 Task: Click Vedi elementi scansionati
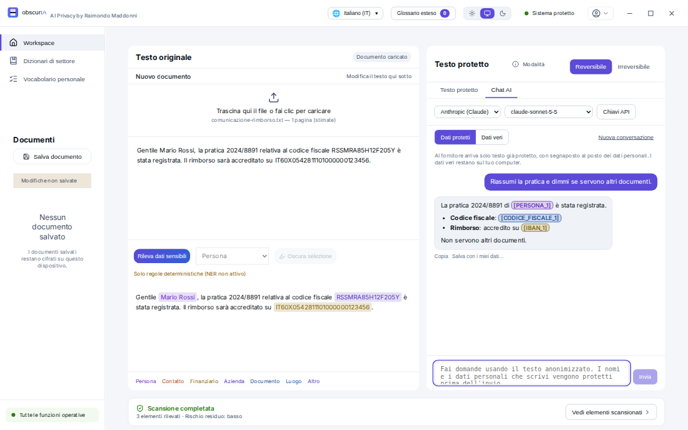pyautogui.click(x=611, y=412)
